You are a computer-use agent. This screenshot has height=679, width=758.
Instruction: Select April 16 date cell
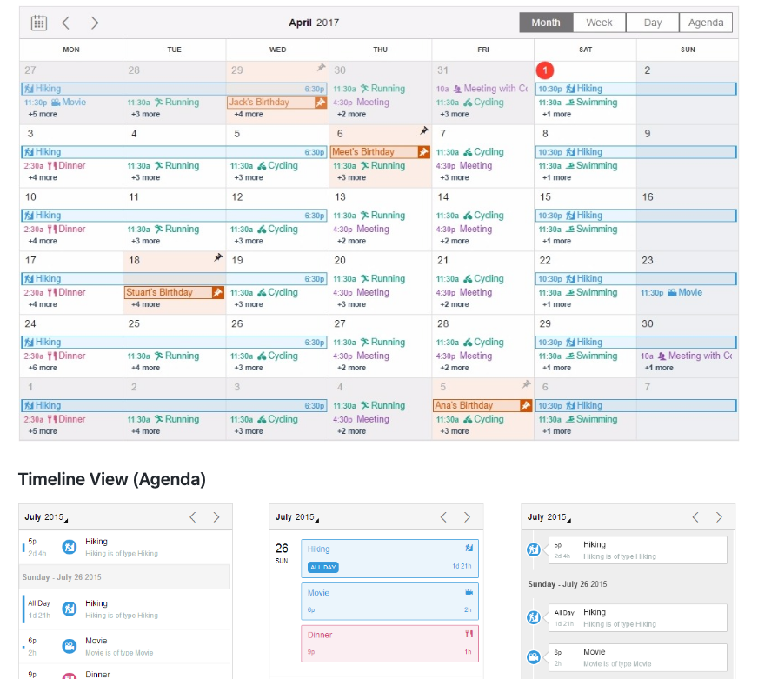[x=687, y=220]
